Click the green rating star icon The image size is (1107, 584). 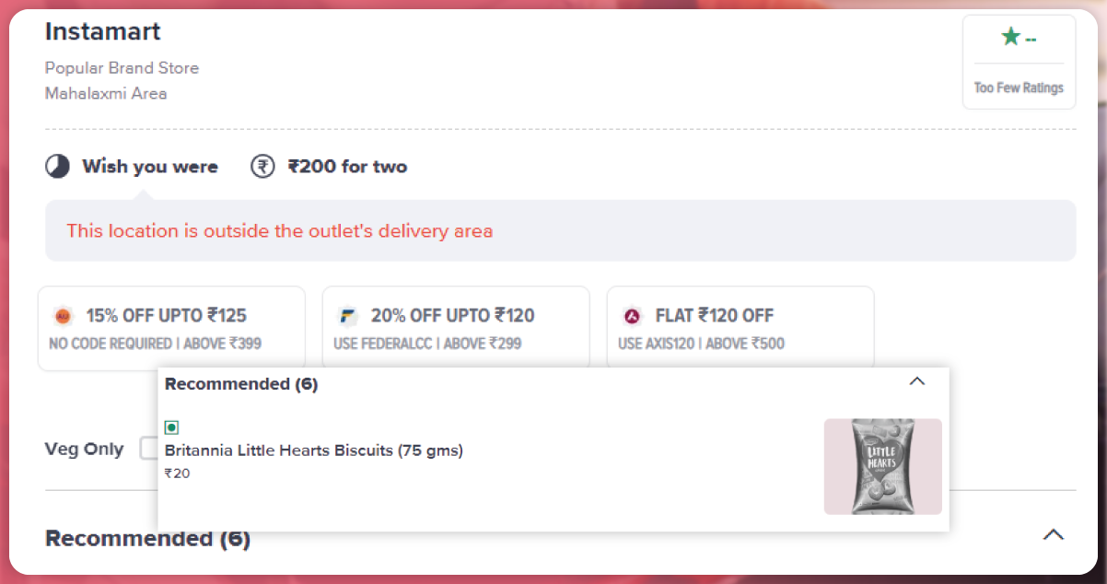pos(1011,38)
